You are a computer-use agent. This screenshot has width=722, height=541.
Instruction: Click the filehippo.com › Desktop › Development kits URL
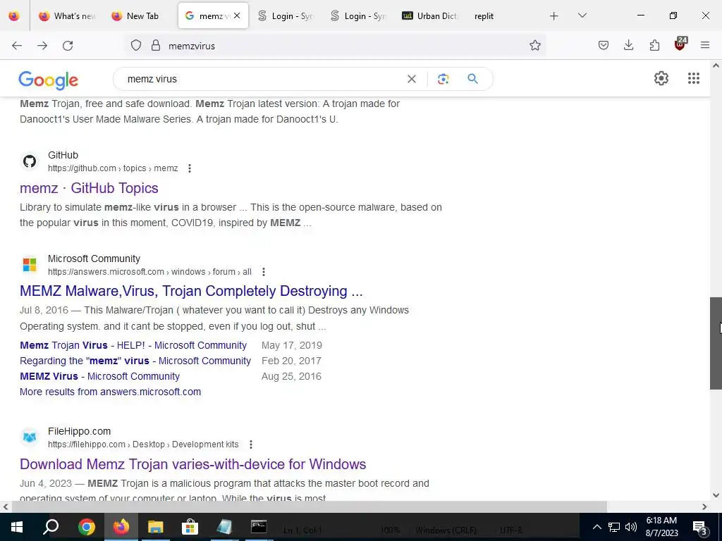(143, 444)
